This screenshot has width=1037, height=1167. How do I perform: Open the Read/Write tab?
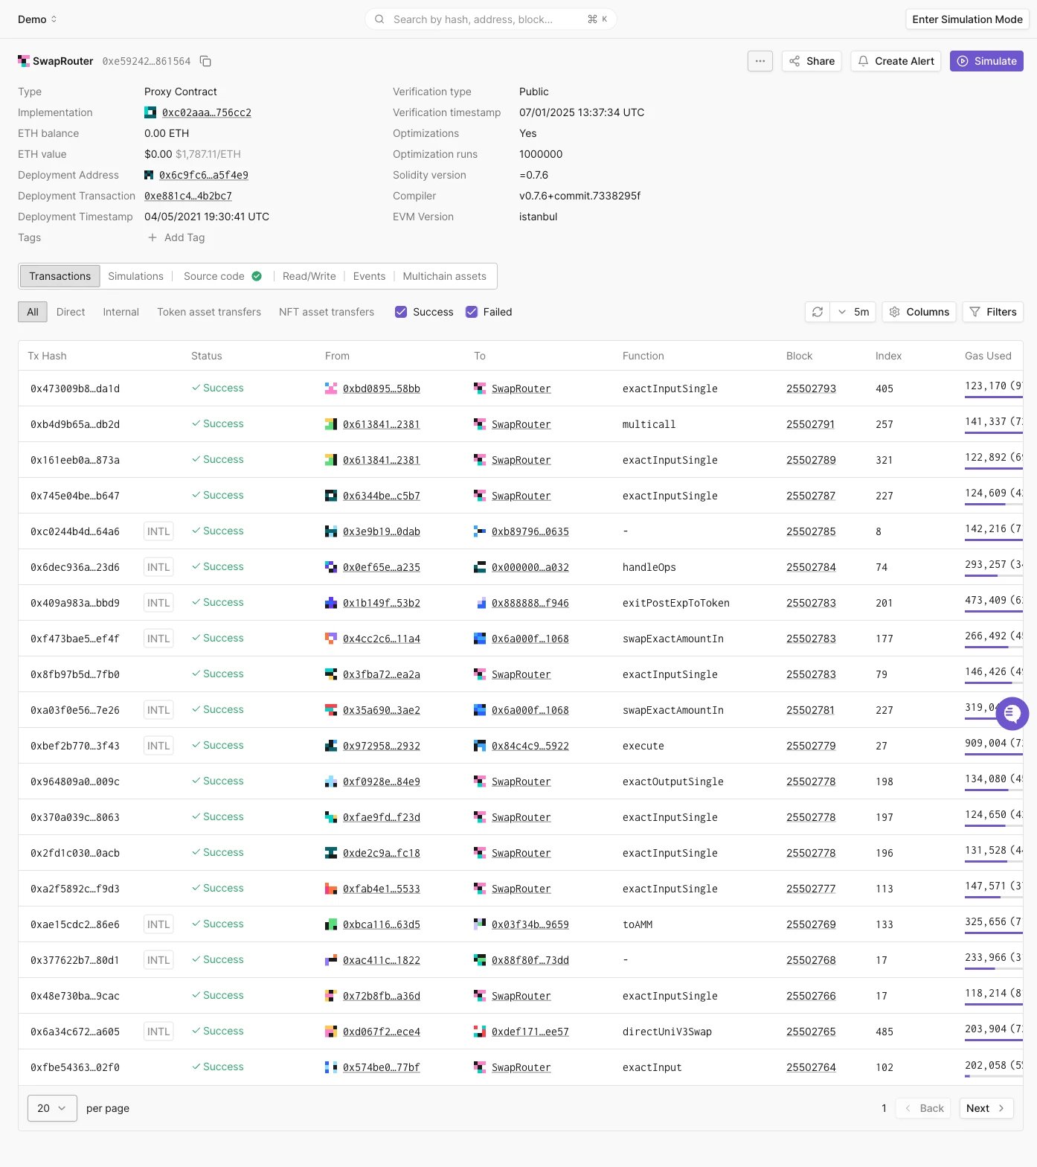[x=309, y=276]
